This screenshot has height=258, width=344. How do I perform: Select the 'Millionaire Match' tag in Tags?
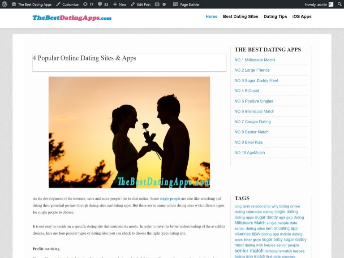pos(250,223)
